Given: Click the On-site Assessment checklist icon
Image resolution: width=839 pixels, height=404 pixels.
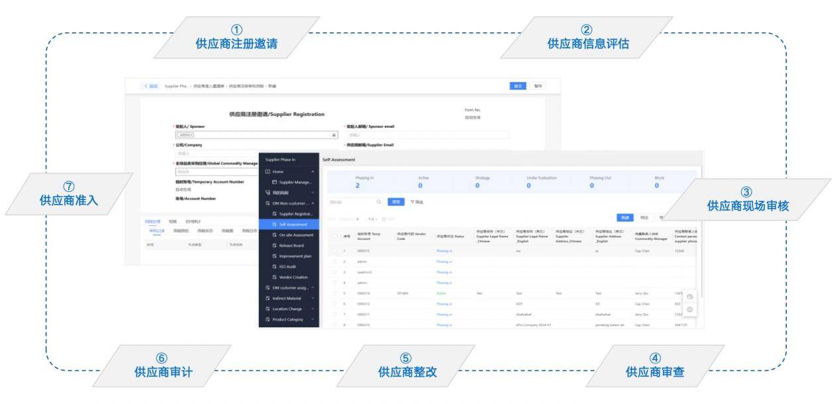Looking at the screenshot, I should point(274,234).
